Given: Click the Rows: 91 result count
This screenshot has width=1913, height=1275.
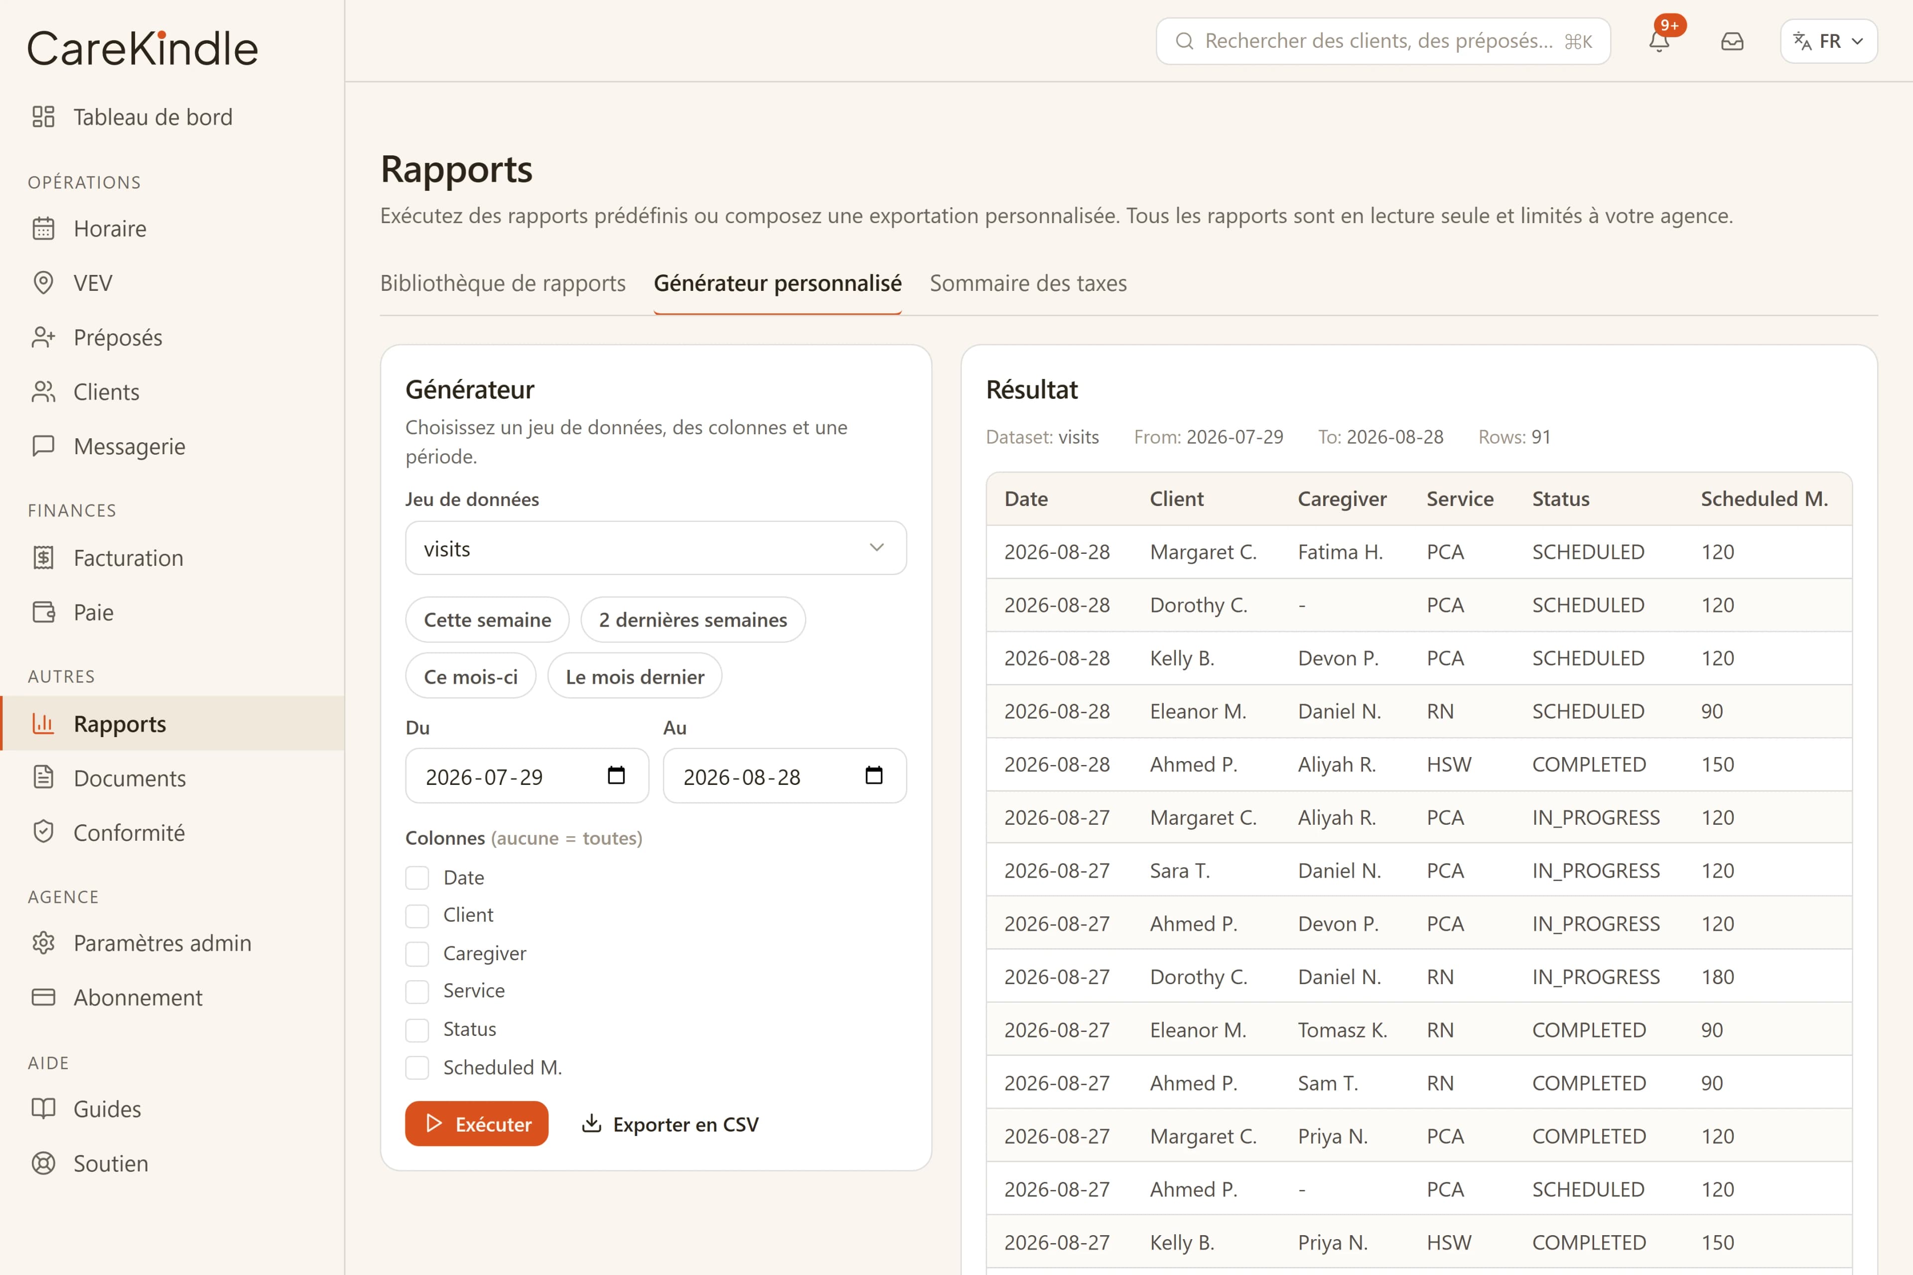Looking at the screenshot, I should tap(1514, 437).
